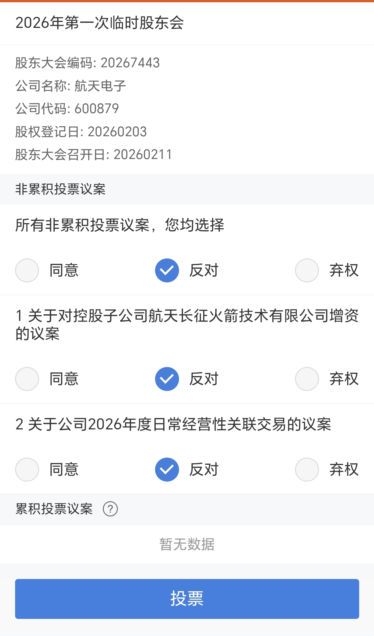Screen dimensions: 374x636
Task: Select 弃权 for all non-cumulative proposals
Action: pos(307,270)
